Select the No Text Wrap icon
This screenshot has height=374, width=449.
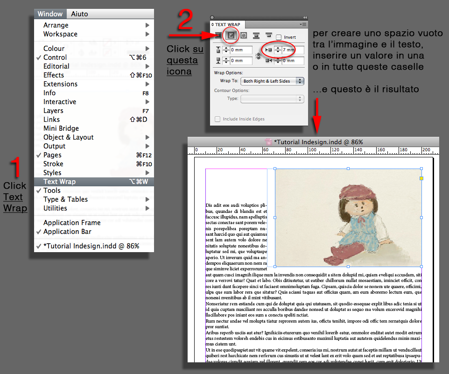(219, 35)
